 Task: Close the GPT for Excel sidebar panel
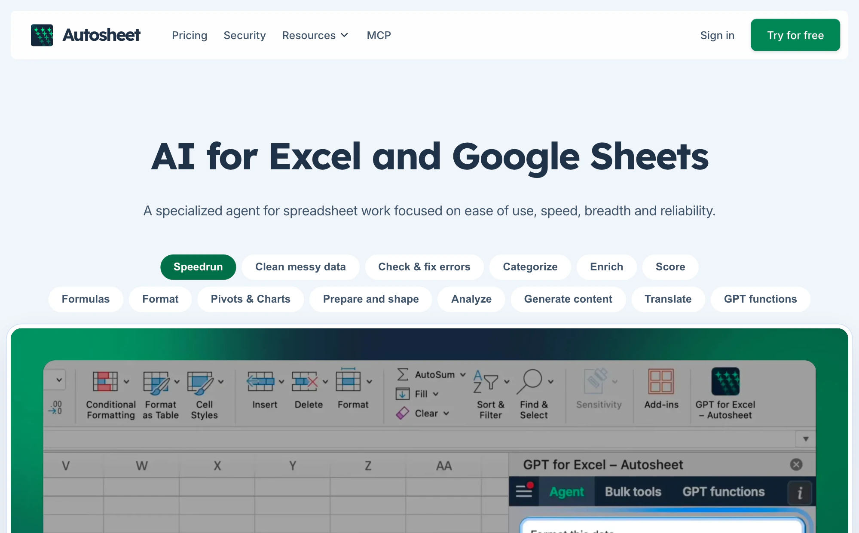tap(796, 464)
